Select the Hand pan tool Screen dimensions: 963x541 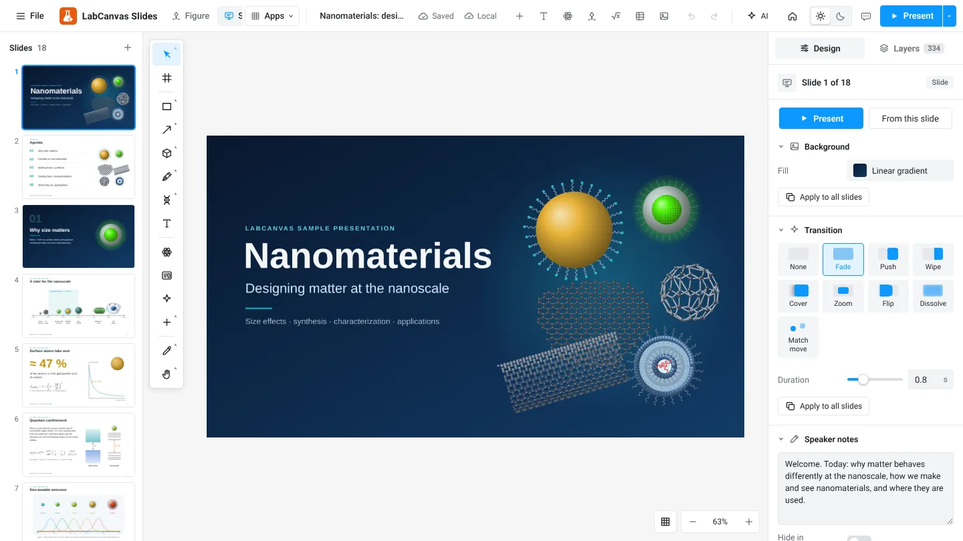click(167, 374)
